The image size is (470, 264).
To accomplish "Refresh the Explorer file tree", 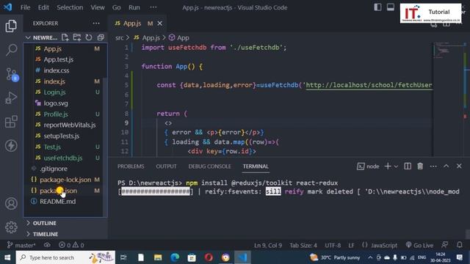I will pyautogui.click(x=89, y=37).
